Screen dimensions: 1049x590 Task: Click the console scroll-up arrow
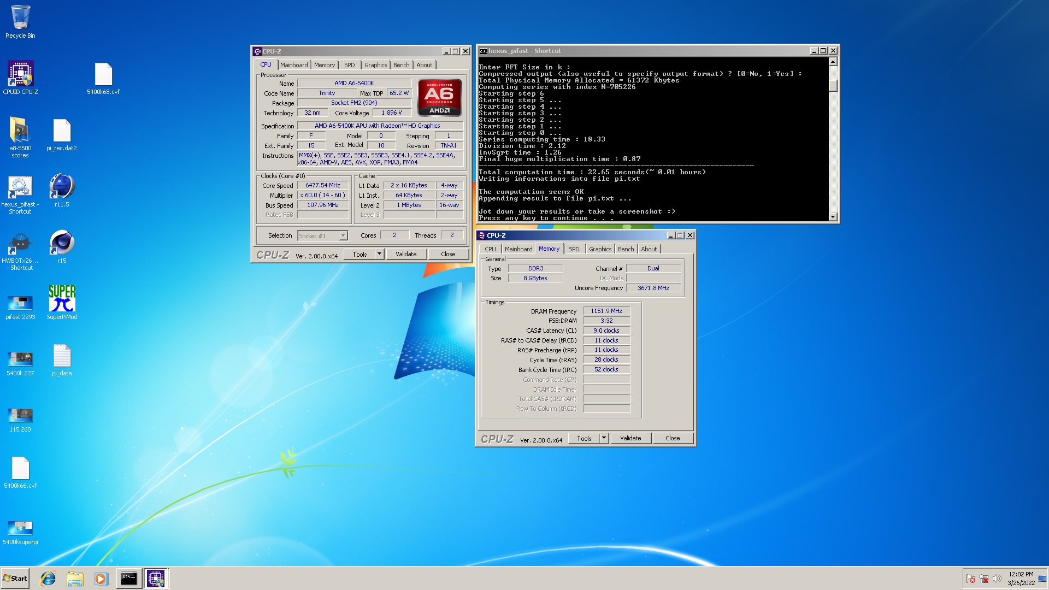(833, 62)
